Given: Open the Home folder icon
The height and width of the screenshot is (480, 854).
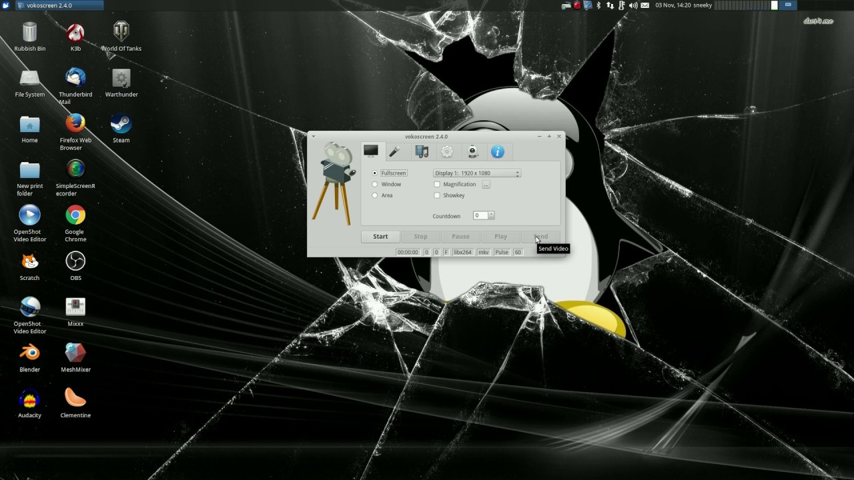Looking at the screenshot, I should pyautogui.click(x=29, y=129).
